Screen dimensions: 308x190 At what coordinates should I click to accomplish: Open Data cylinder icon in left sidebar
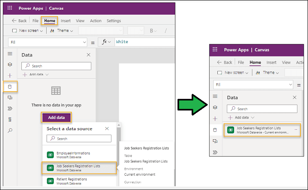pos(10,87)
